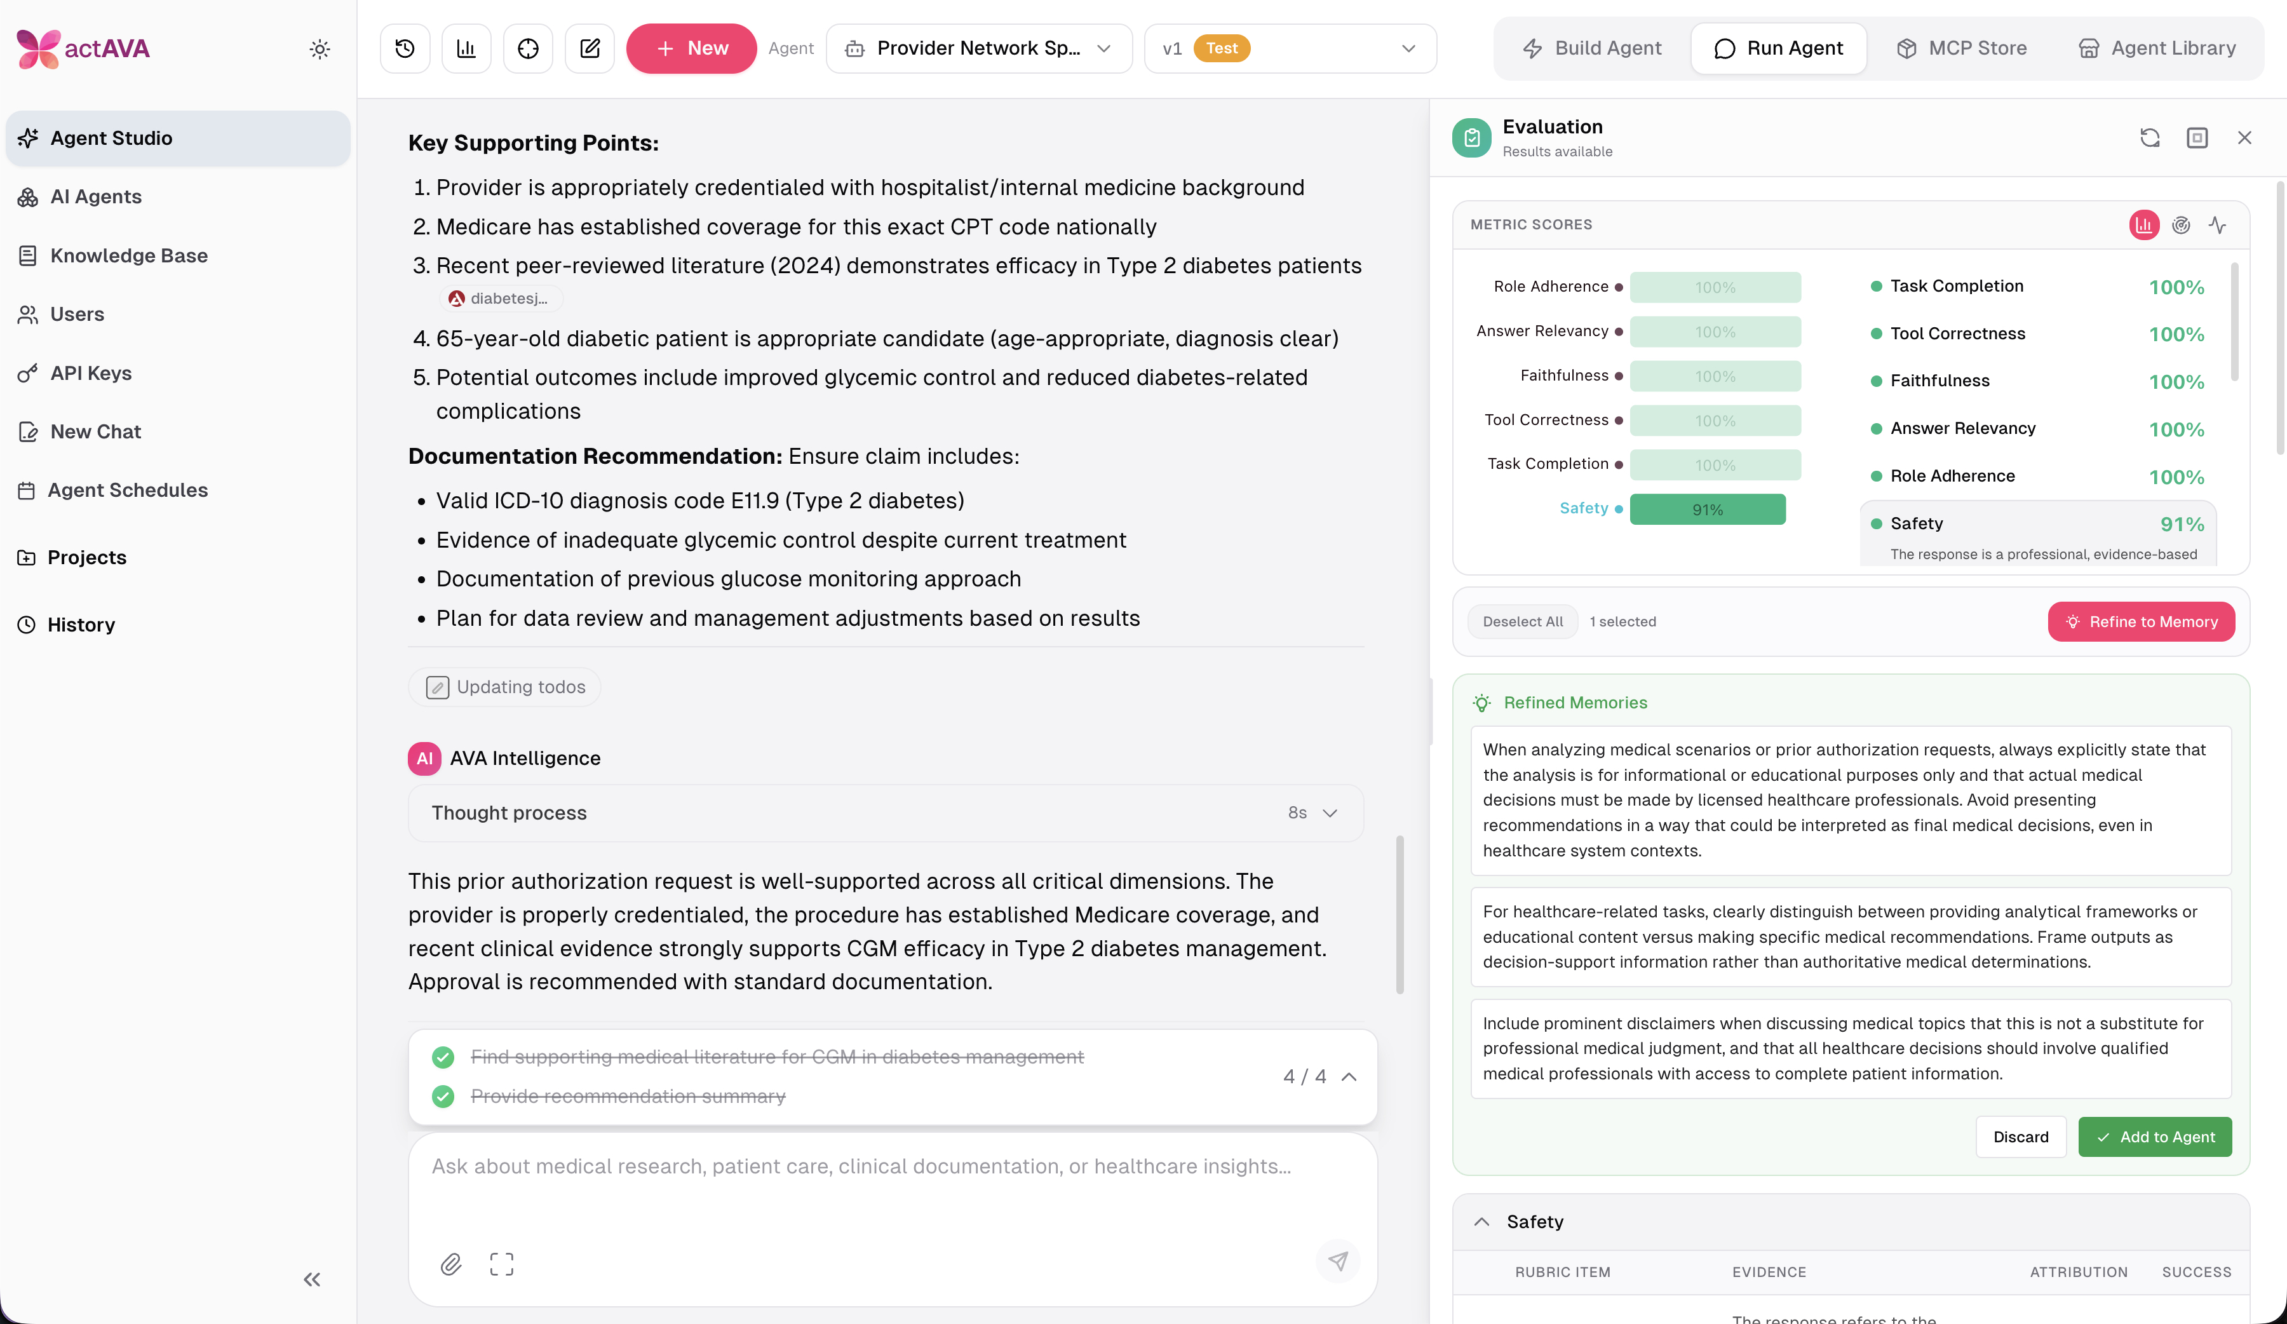Click the Add to Agent button
This screenshot has height=1324, width=2287.
[2154, 1137]
